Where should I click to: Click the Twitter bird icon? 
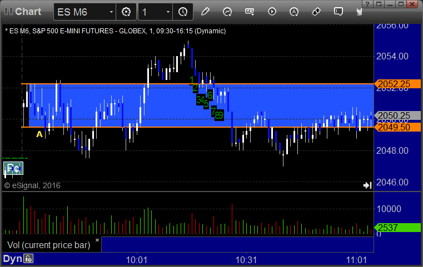tap(359, 12)
